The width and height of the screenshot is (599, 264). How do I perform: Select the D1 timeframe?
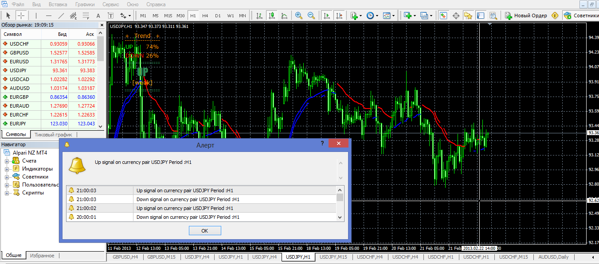coord(218,16)
